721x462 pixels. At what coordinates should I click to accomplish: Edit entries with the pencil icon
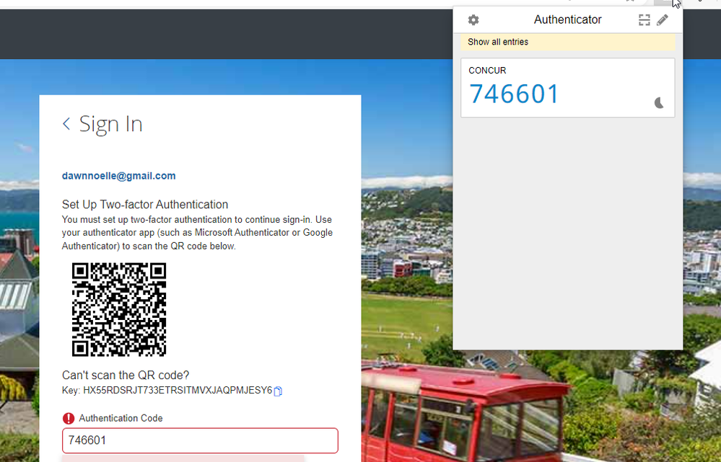coord(663,19)
